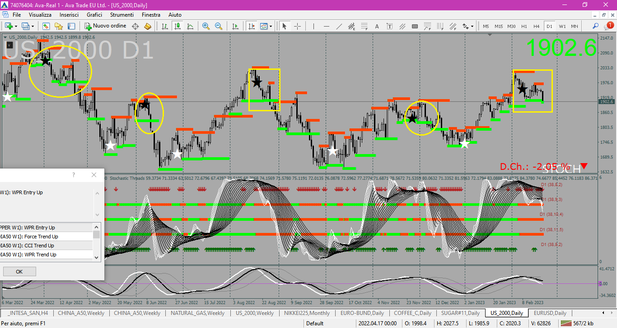Show the Data Window panel icon
This screenshot has width=617, height=328.
point(71,26)
